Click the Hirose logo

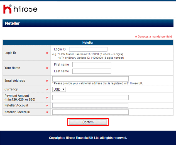(x=20, y=9)
